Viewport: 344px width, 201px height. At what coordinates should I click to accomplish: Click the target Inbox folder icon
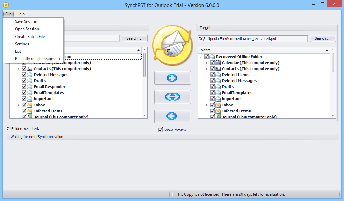[218, 105]
